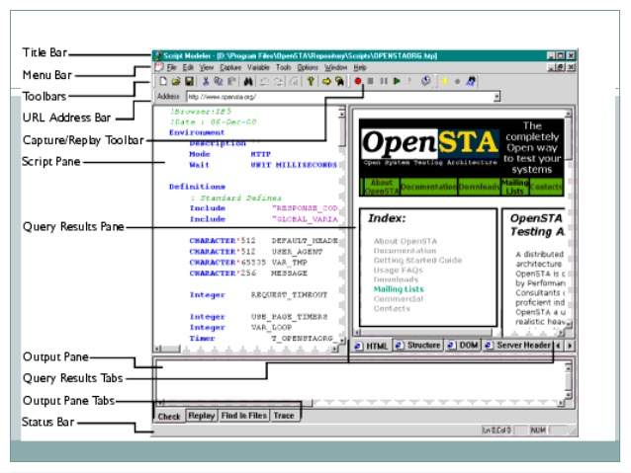Click the Find binoculars icon
The height and width of the screenshot is (473, 631).
click(248, 82)
